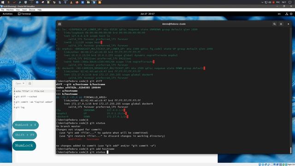Viewport: 295px width, 166px height.
Task: Click the 'Shift + F9' key badge
Action: coord(24,135)
